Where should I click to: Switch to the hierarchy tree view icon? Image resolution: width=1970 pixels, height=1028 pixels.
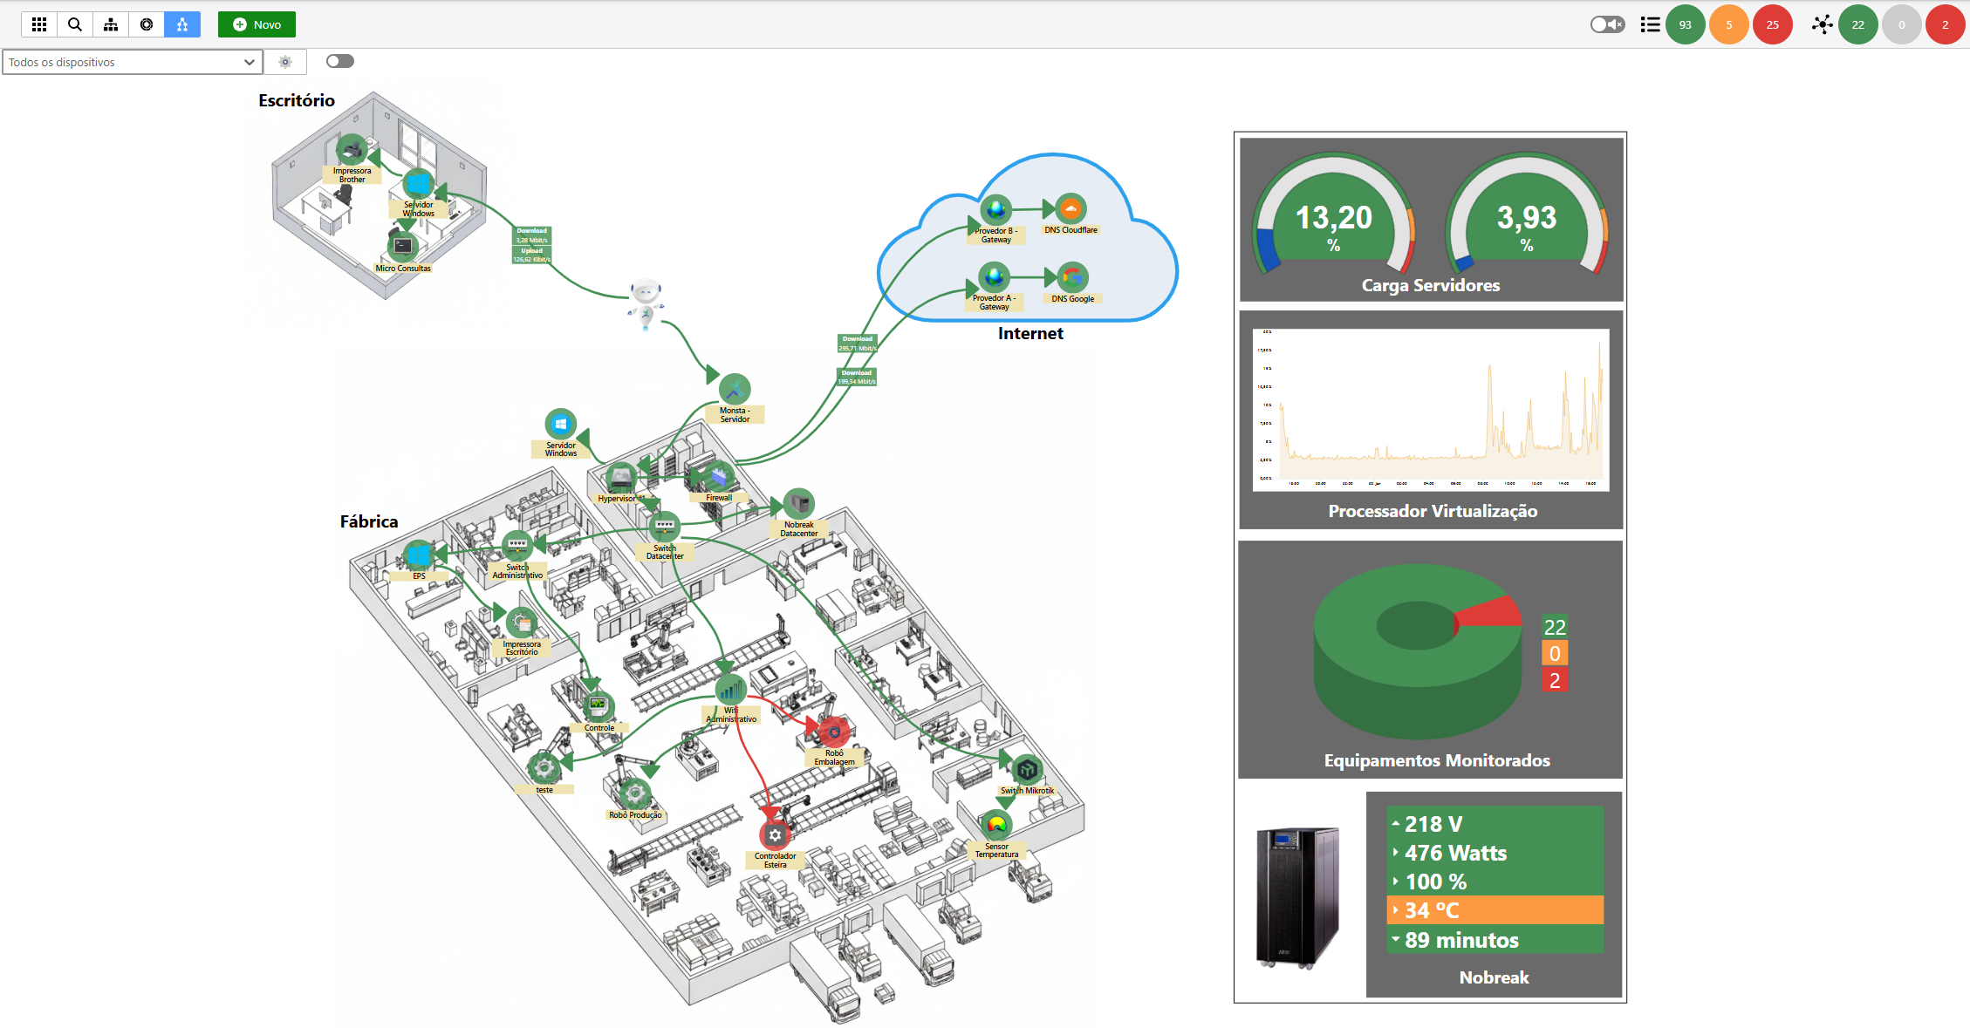[x=111, y=24]
